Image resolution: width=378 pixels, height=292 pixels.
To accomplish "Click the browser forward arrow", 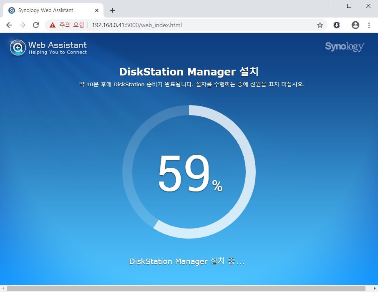I will coord(23,25).
